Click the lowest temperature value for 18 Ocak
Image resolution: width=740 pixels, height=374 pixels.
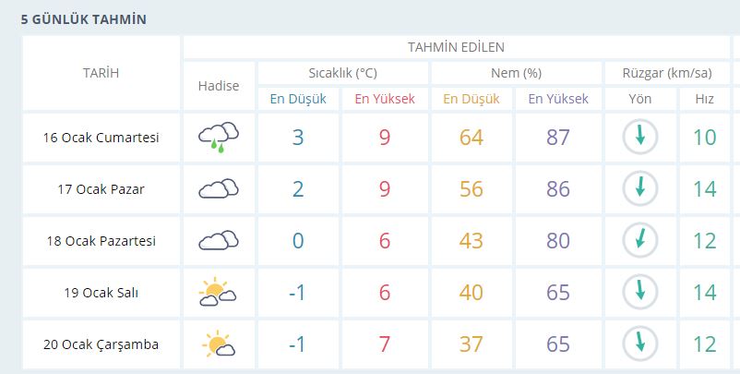tap(297, 241)
